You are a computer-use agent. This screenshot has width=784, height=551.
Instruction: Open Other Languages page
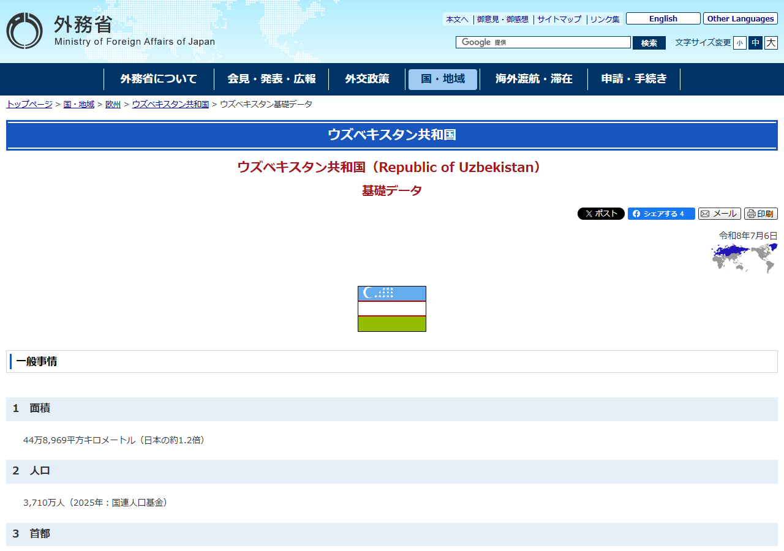tap(741, 18)
